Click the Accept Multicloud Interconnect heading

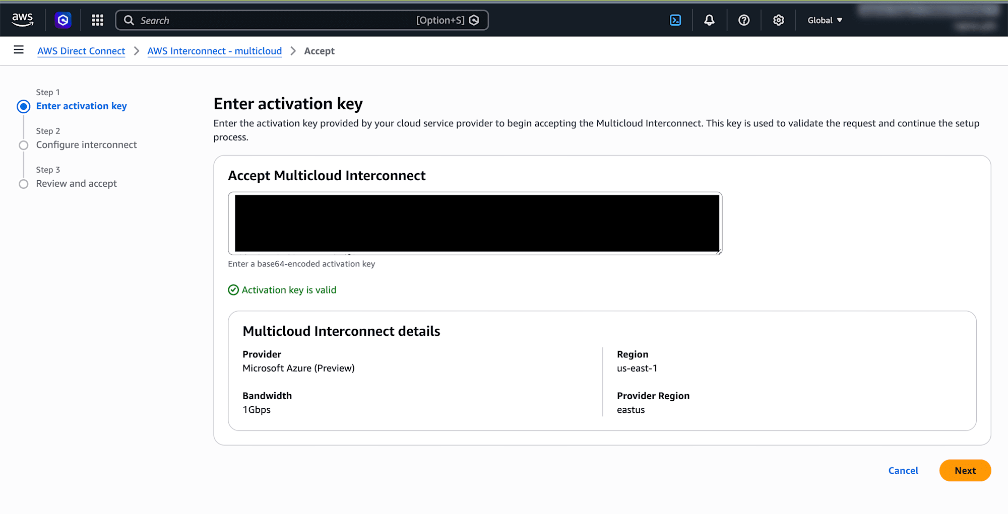coord(327,176)
